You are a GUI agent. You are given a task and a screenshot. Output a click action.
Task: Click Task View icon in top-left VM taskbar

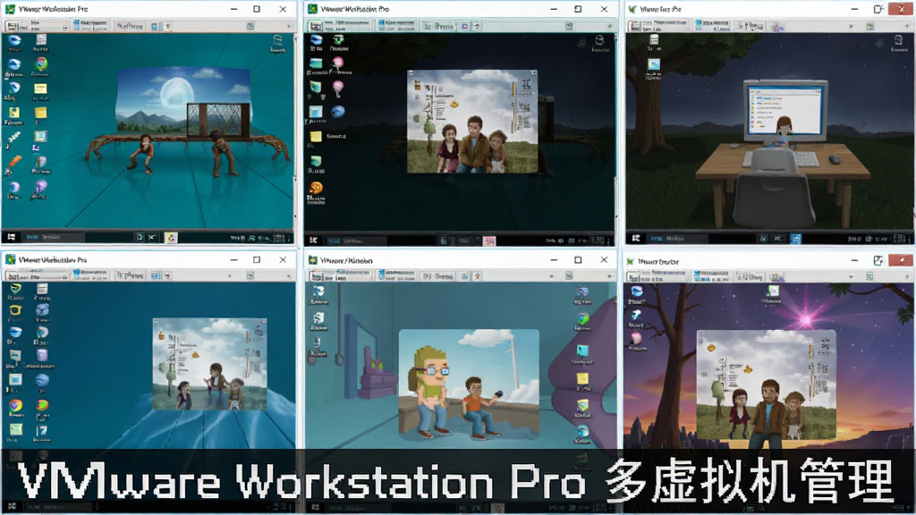click(x=140, y=237)
